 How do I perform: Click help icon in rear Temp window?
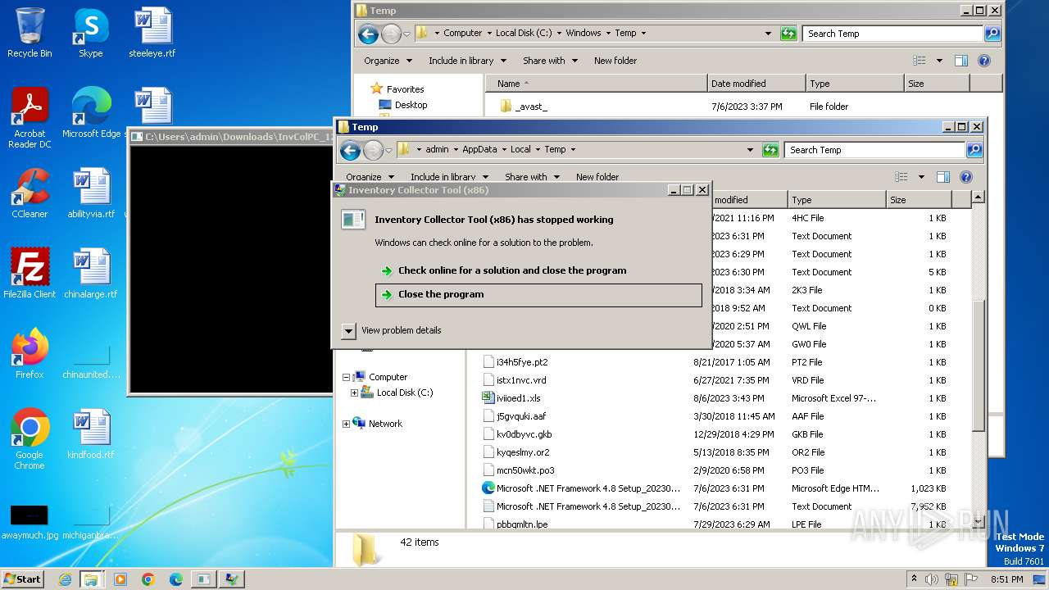pos(984,61)
